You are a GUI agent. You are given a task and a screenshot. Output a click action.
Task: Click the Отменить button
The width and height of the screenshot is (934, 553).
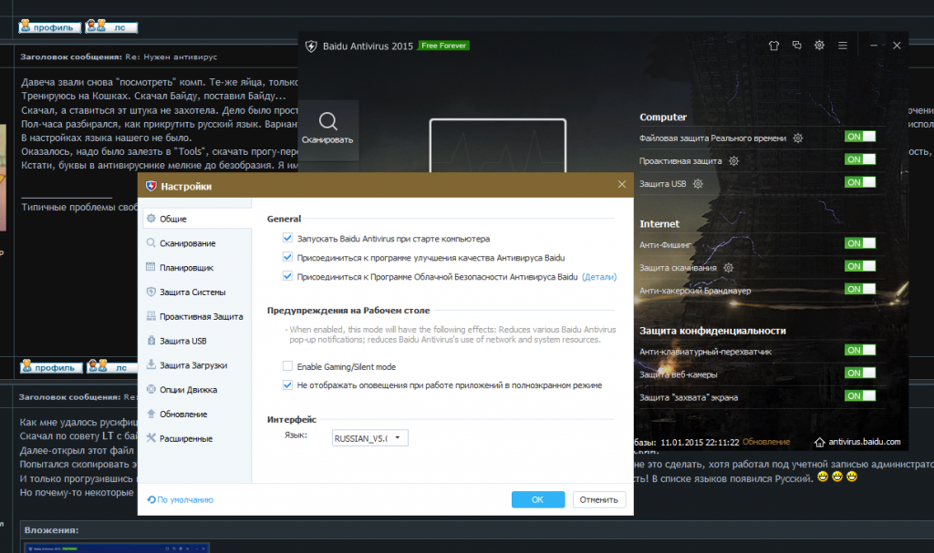(598, 499)
